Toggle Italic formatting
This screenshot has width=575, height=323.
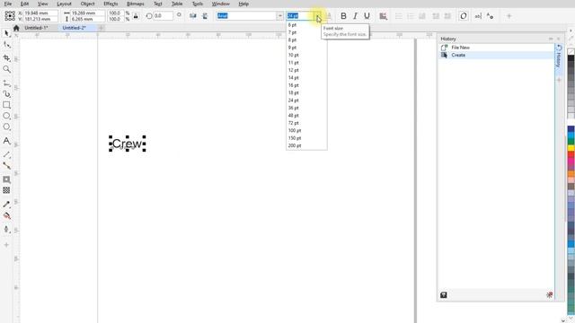pos(355,16)
